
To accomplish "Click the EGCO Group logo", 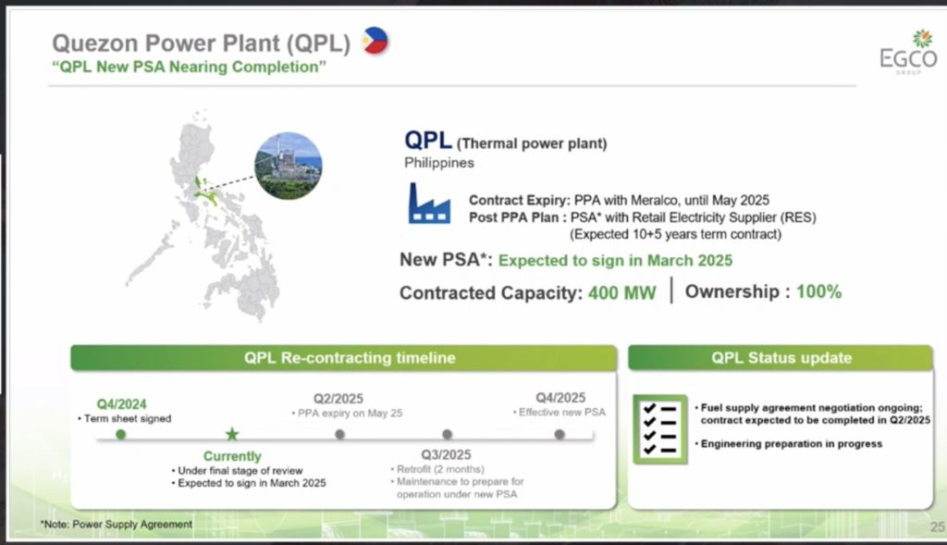I will point(909,53).
